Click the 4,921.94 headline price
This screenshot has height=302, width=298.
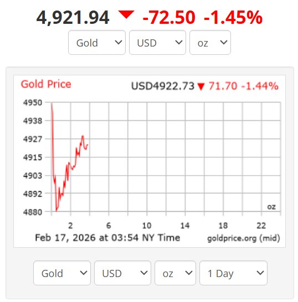pyautogui.click(x=73, y=18)
